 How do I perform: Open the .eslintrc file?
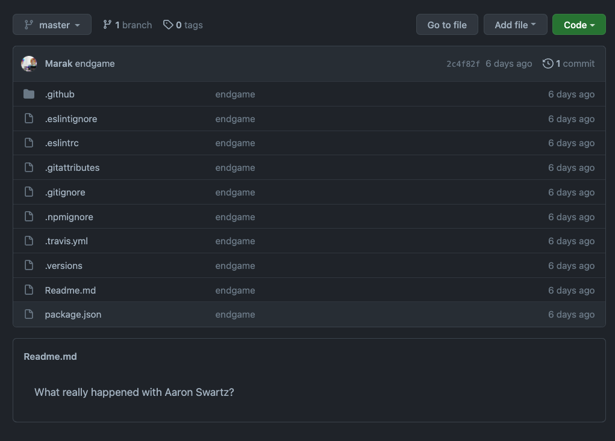click(61, 143)
